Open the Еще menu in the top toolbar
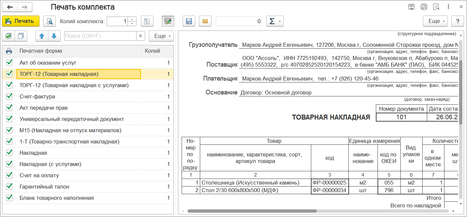 [436, 21]
